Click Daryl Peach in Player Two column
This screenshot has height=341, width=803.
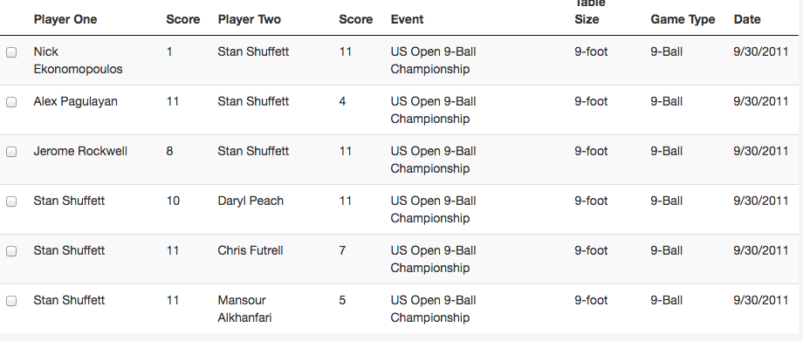pos(251,201)
